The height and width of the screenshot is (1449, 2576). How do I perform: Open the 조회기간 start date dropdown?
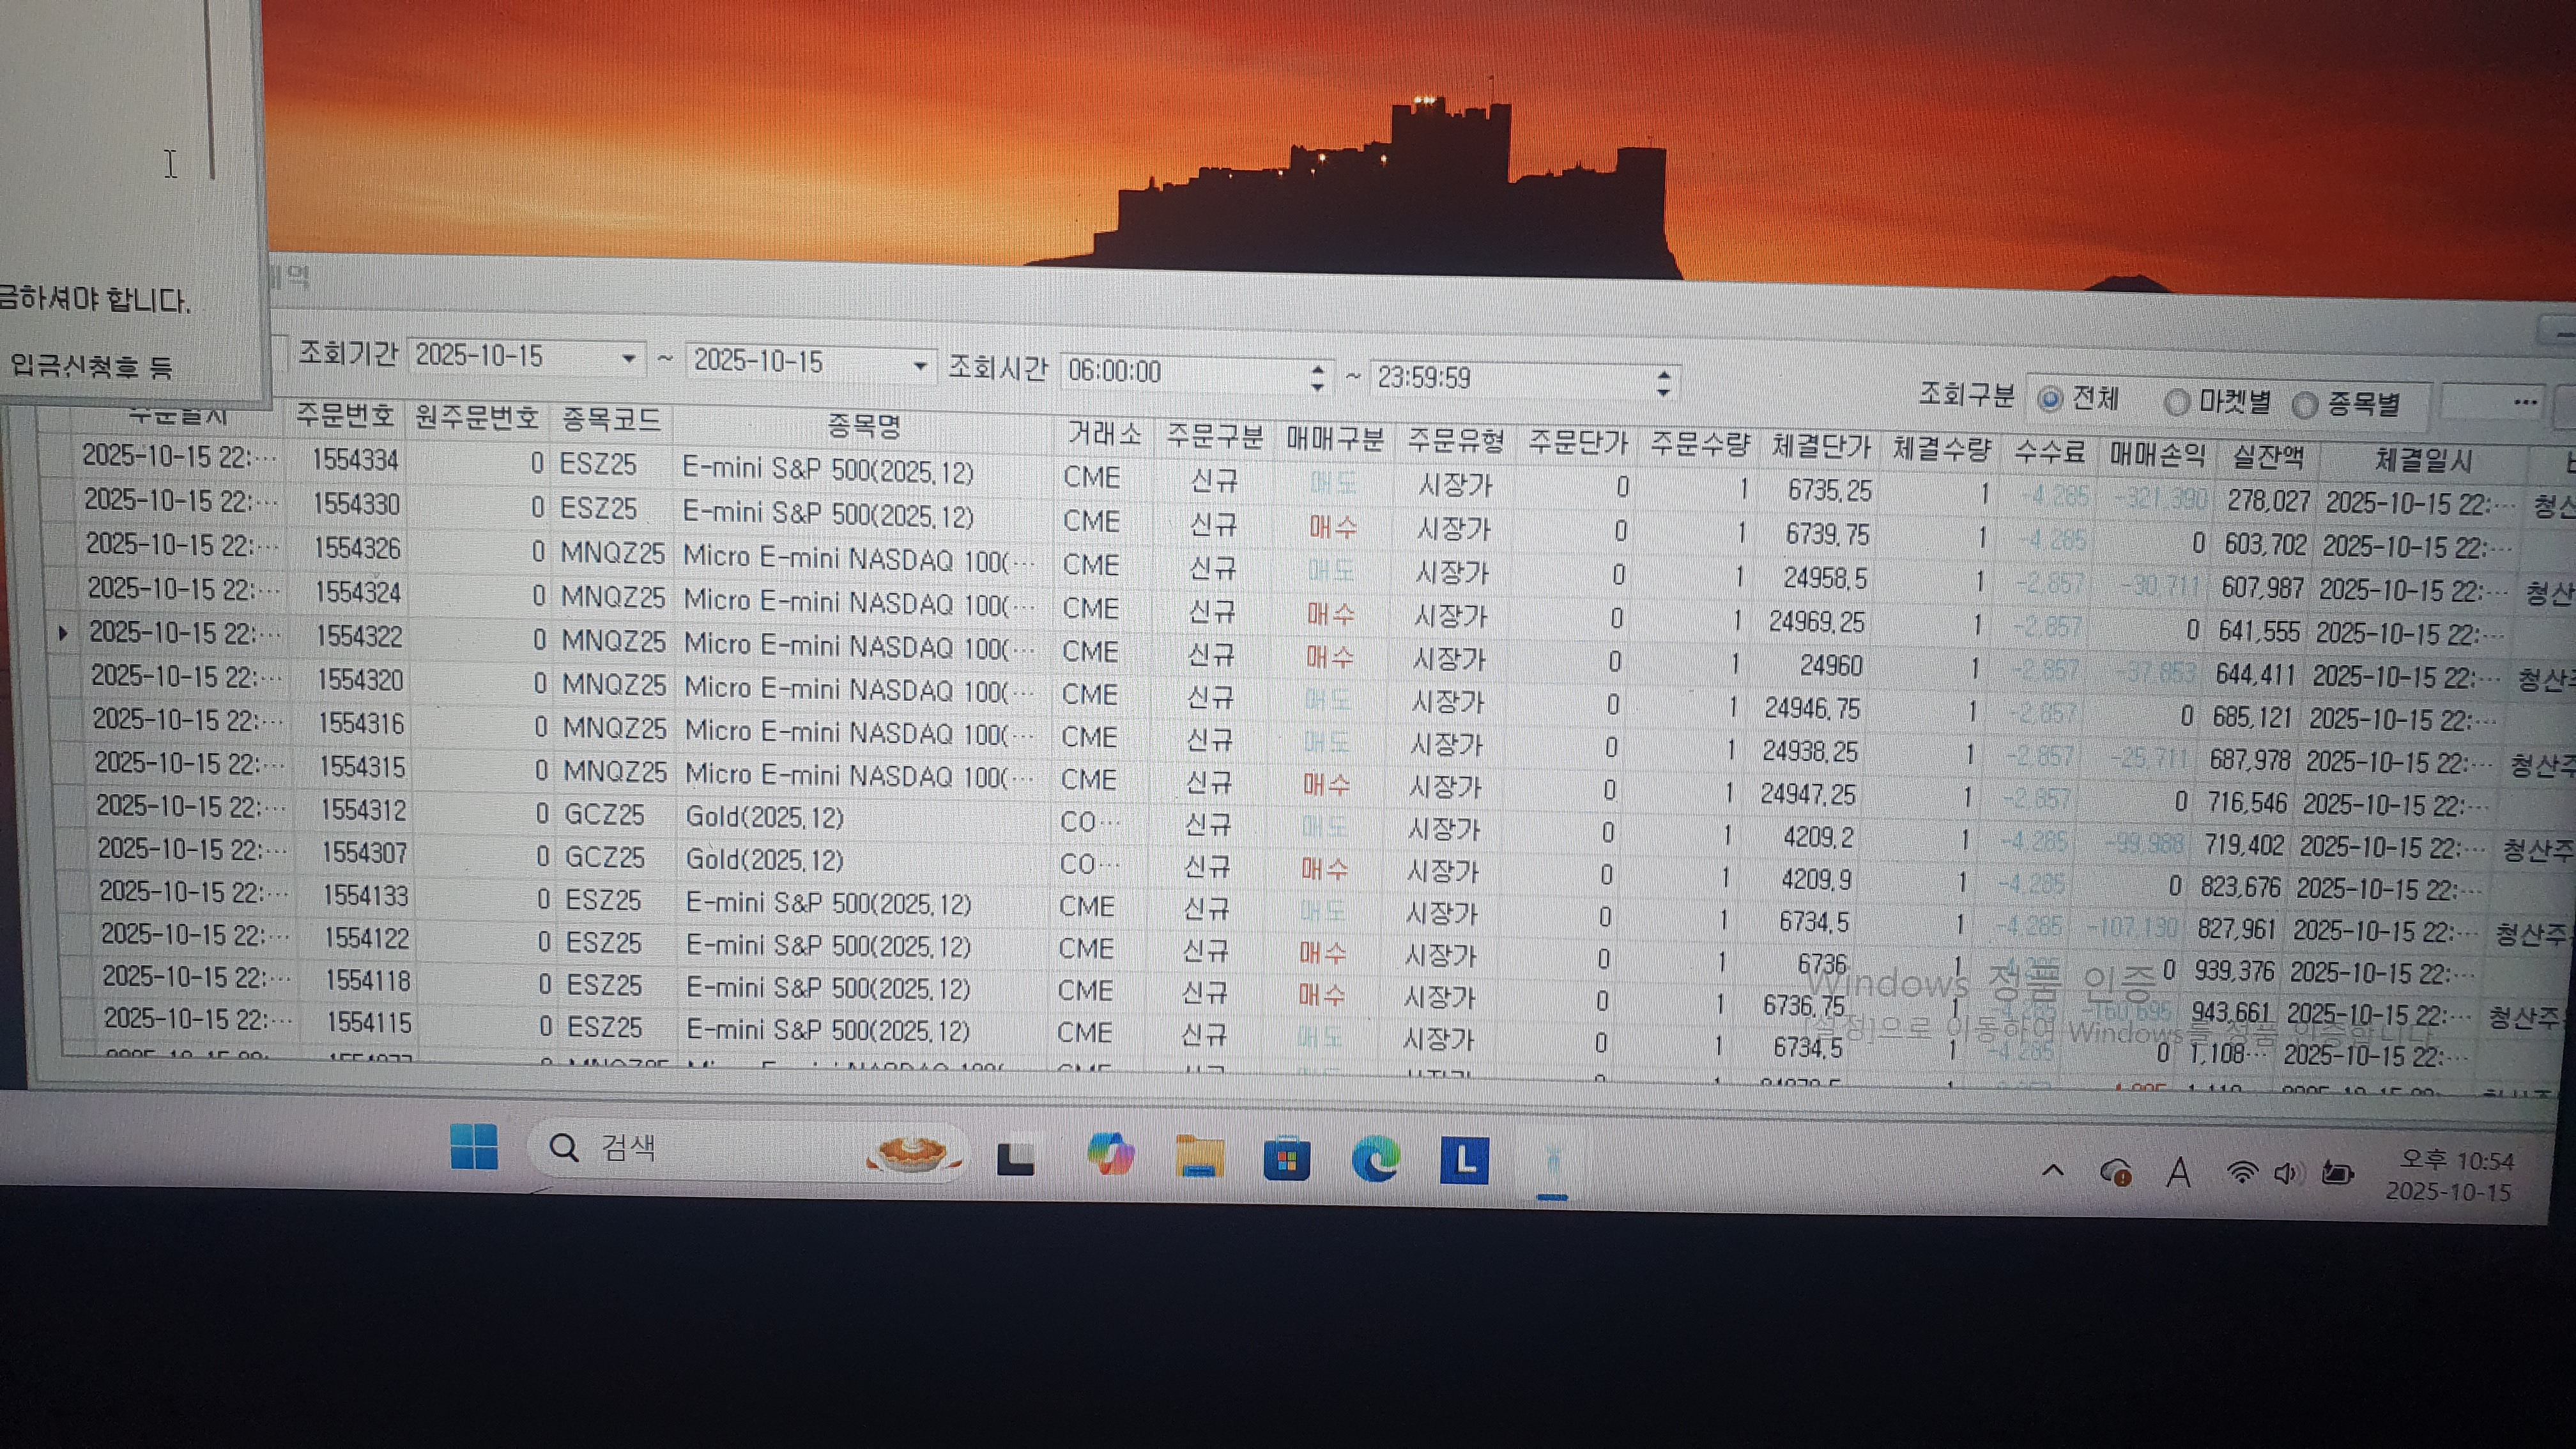tap(628, 358)
